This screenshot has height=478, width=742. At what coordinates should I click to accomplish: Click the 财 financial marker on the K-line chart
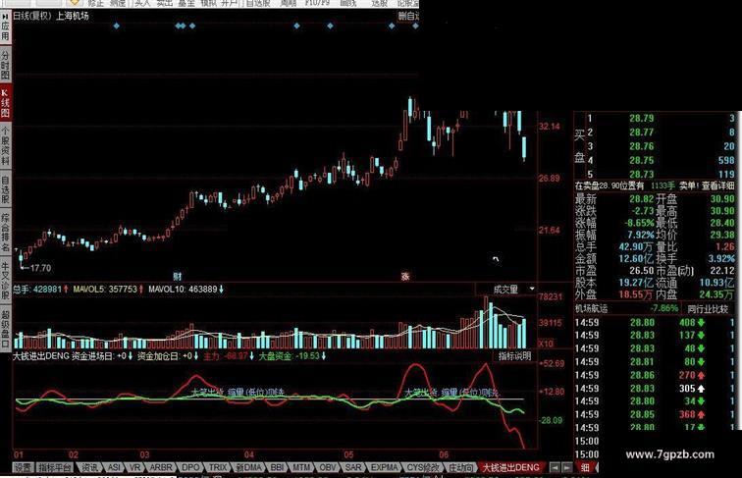[x=177, y=277]
